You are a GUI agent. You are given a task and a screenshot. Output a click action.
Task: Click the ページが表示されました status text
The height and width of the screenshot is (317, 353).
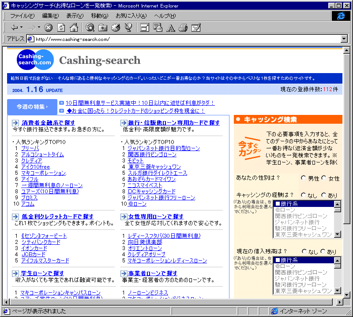coord(39,311)
